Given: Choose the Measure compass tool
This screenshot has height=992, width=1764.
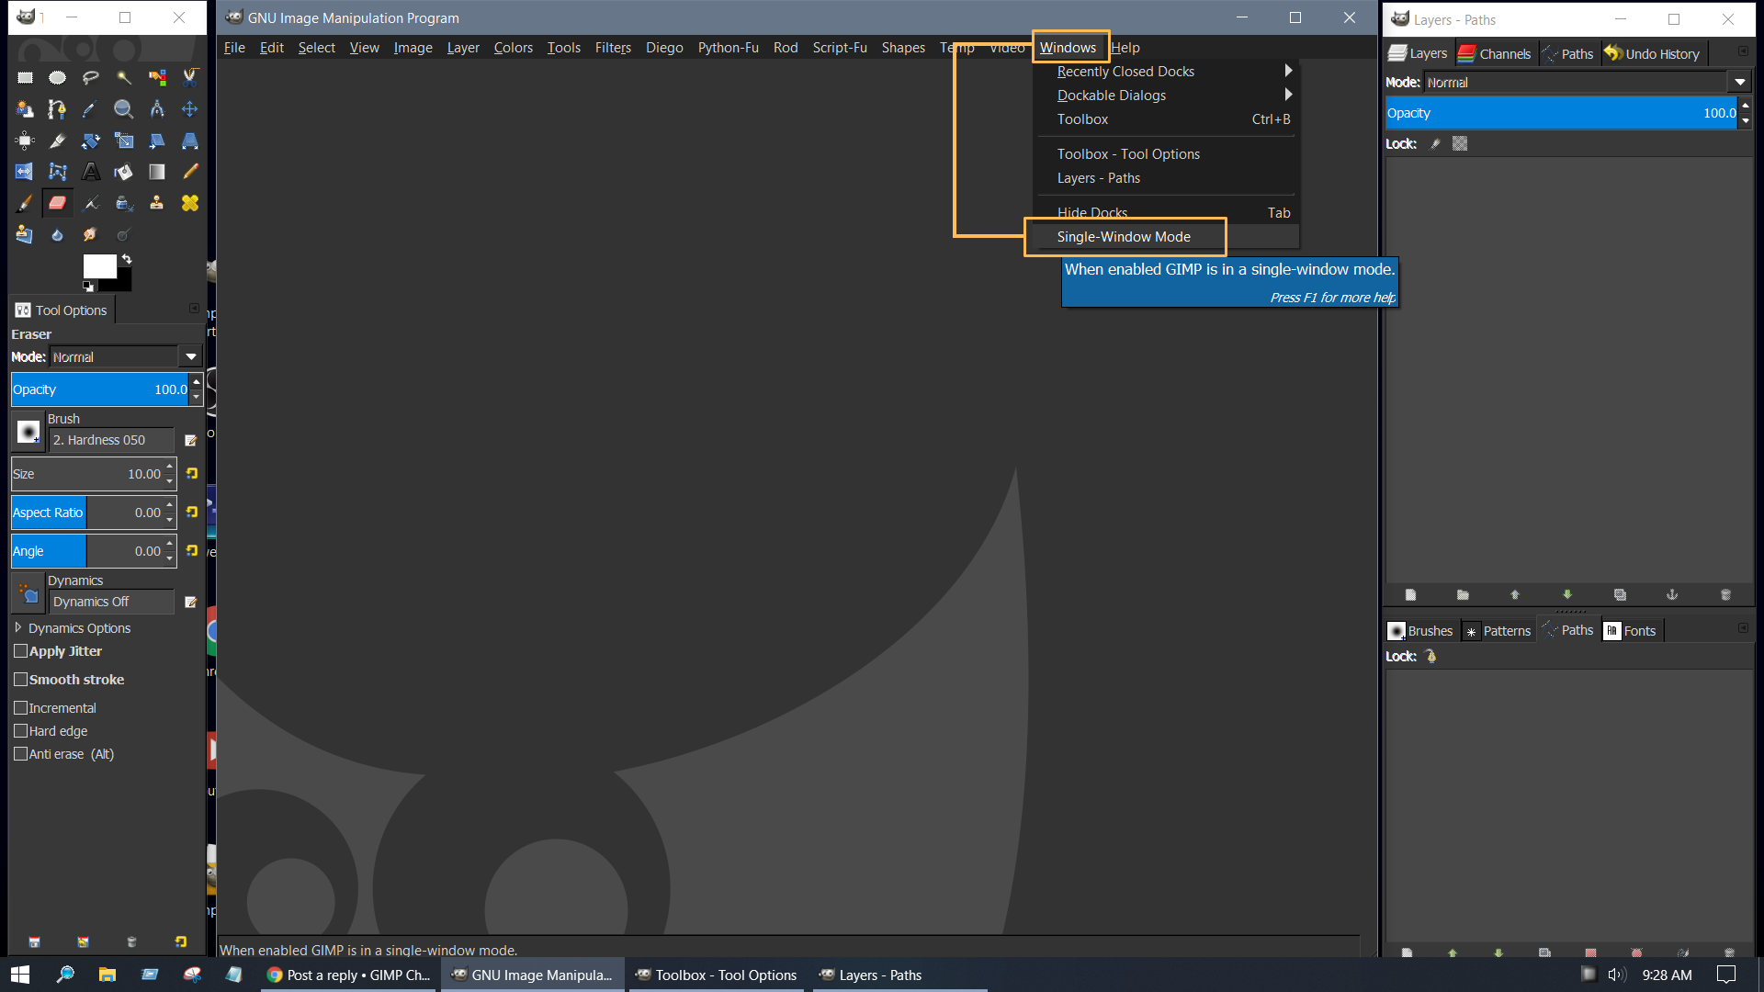Looking at the screenshot, I should pyautogui.click(x=157, y=109).
